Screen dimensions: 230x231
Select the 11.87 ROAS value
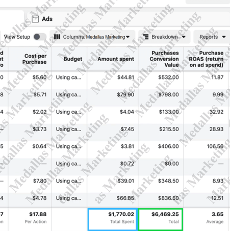tap(217, 78)
